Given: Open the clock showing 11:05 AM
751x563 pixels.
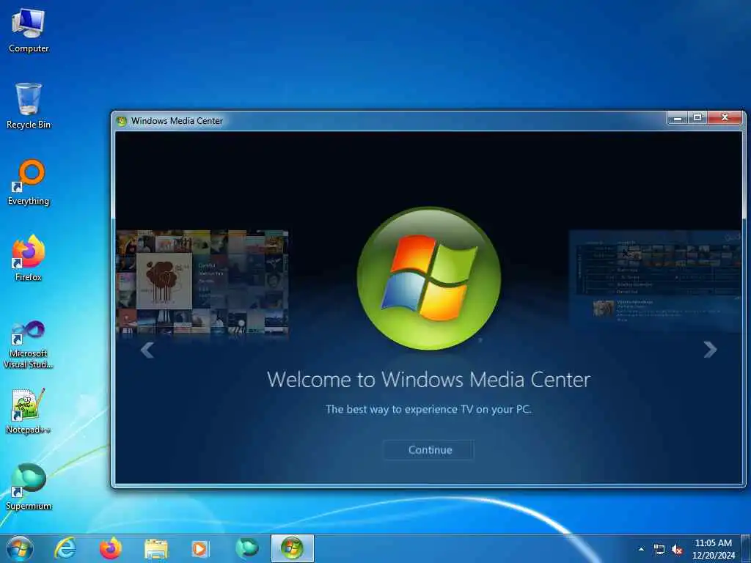Looking at the screenshot, I should pyautogui.click(x=713, y=549).
